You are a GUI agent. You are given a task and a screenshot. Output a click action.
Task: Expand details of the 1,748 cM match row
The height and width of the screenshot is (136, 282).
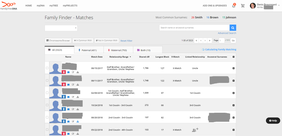[x=234, y=81]
